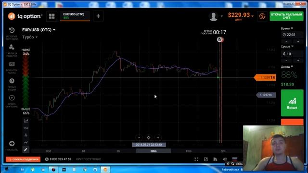Viewport: 308px width, 173px height.
Task: Open the promo offers sidebar icon
Action: 12,81
